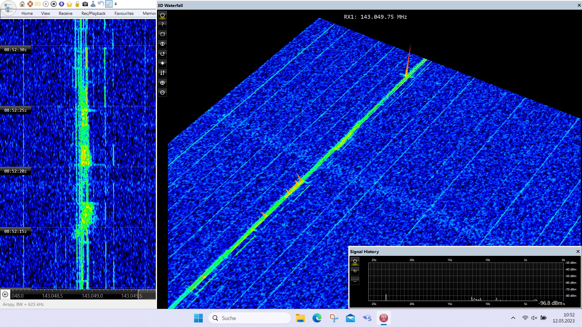Open the Windows Start menu

[x=198, y=318]
